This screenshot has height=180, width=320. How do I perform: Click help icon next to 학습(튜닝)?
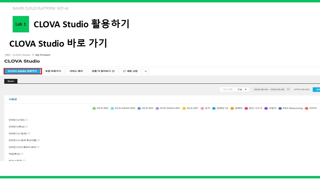22,154
